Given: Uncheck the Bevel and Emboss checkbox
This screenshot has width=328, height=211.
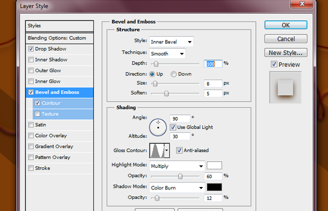Looking at the screenshot, I should pos(31,92).
